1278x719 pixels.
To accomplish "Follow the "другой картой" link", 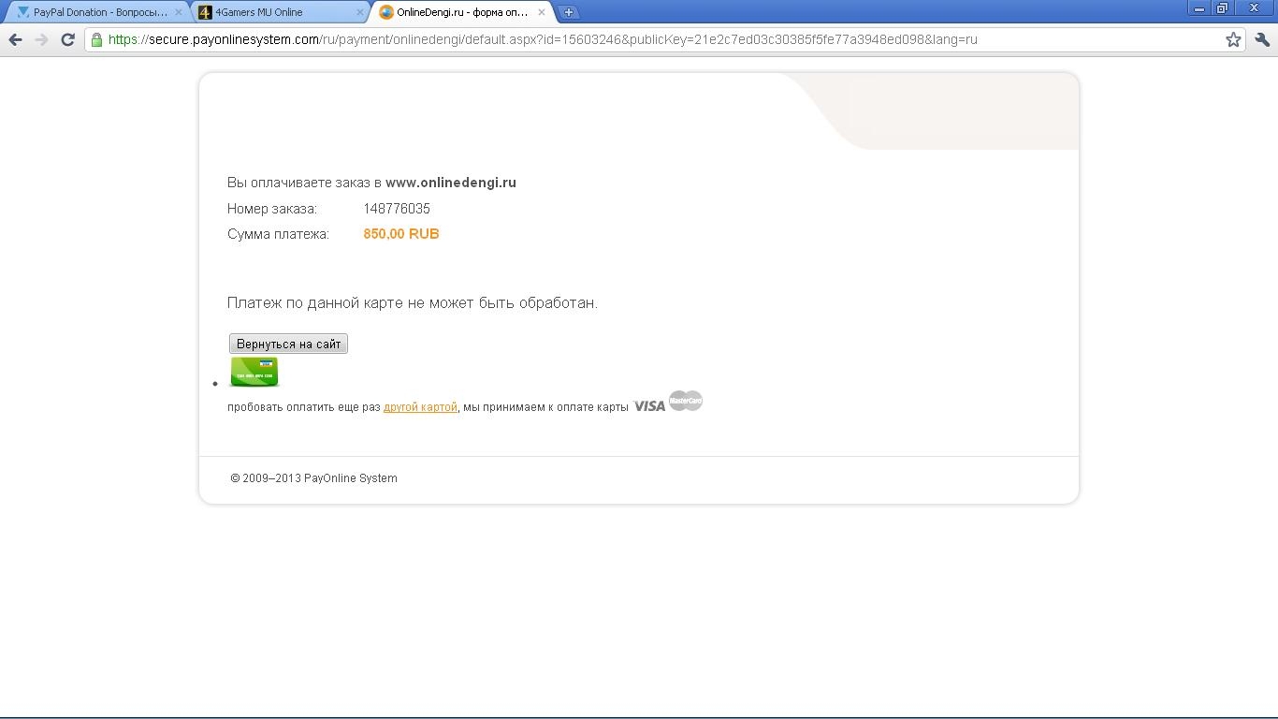I will pyautogui.click(x=420, y=407).
